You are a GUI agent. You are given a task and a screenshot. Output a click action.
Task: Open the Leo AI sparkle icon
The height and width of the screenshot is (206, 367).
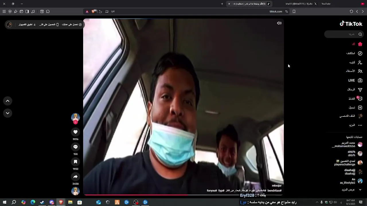tap(15, 11)
